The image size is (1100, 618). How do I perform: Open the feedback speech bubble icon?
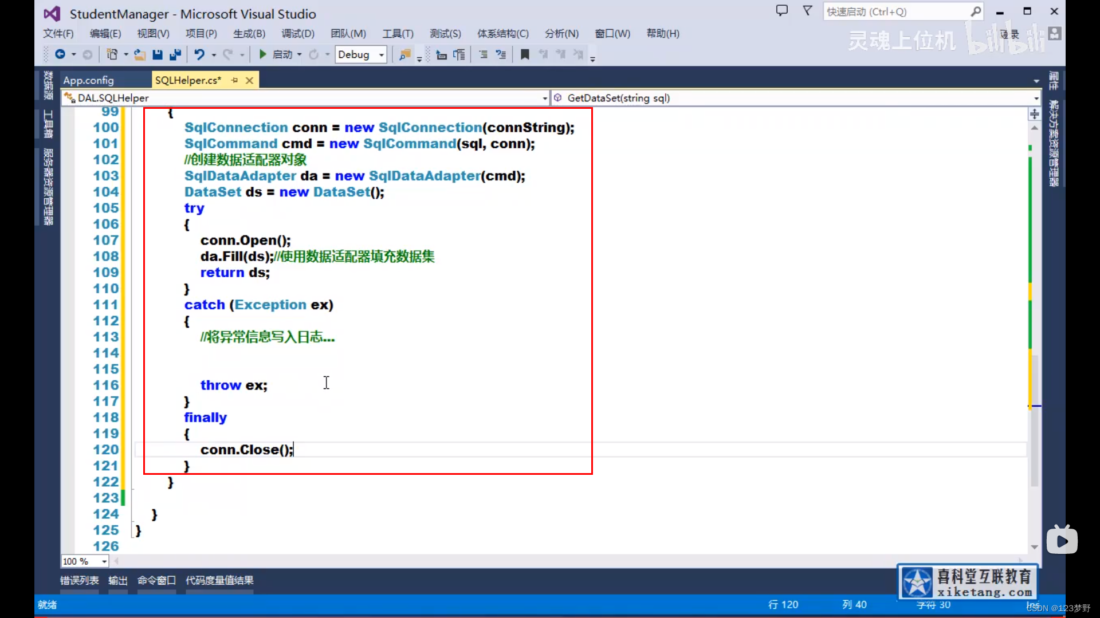pyautogui.click(x=782, y=11)
